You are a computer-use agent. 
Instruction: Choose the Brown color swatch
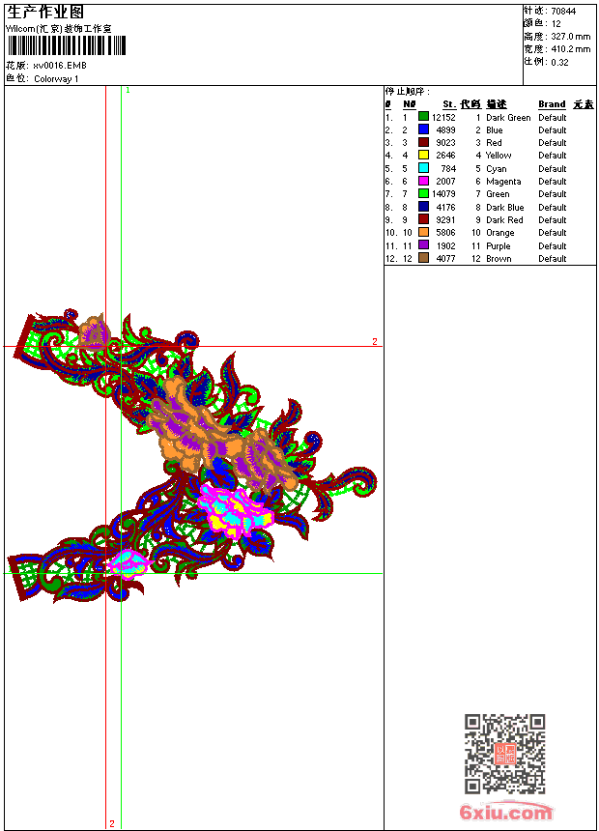[423, 258]
